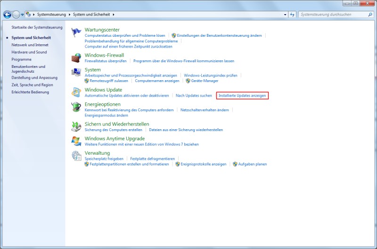Open the Energieoptionen heading

(x=102, y=104)
